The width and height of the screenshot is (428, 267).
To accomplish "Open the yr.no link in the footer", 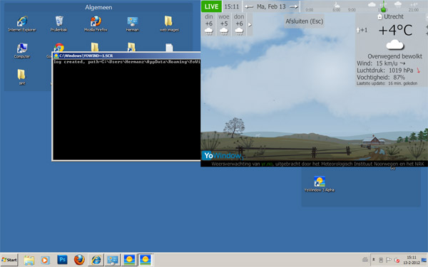I will [x=267, y=164].
